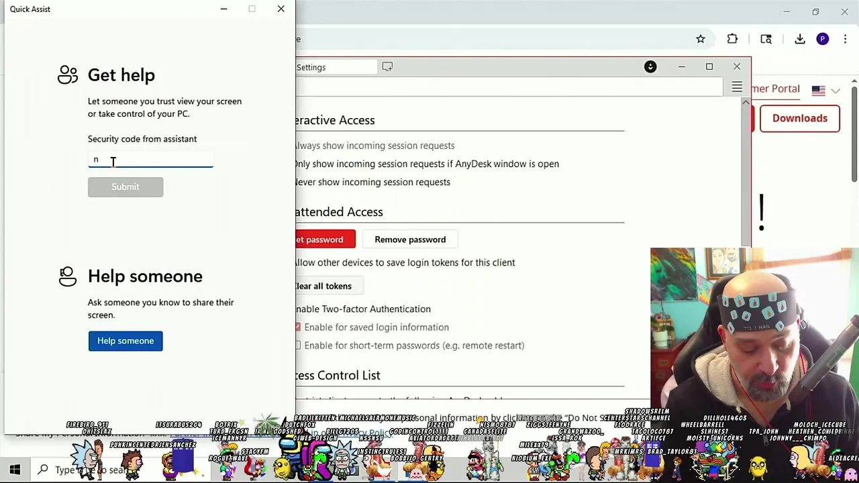Open AnyDesk hamburger menu
This screenshot has width=859, height=483.
737,87
